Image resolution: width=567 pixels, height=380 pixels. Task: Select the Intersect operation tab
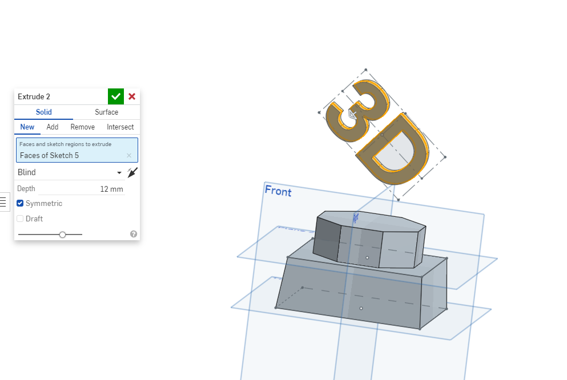[x=120, y=127]
